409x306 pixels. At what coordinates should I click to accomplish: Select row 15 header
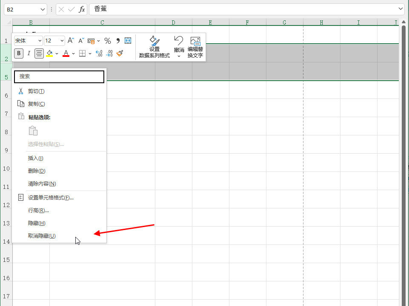(6, 254)
